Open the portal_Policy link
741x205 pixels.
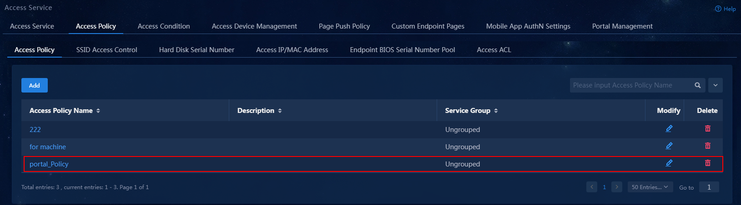49,164
